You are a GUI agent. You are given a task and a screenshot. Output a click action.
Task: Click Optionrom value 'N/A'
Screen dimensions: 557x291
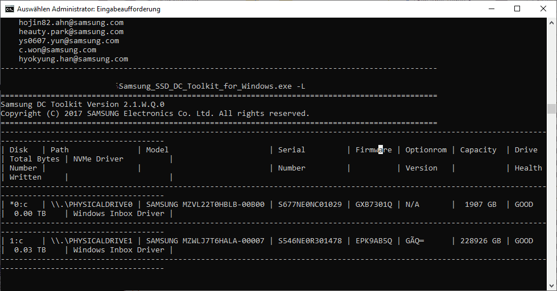(412, 205)
